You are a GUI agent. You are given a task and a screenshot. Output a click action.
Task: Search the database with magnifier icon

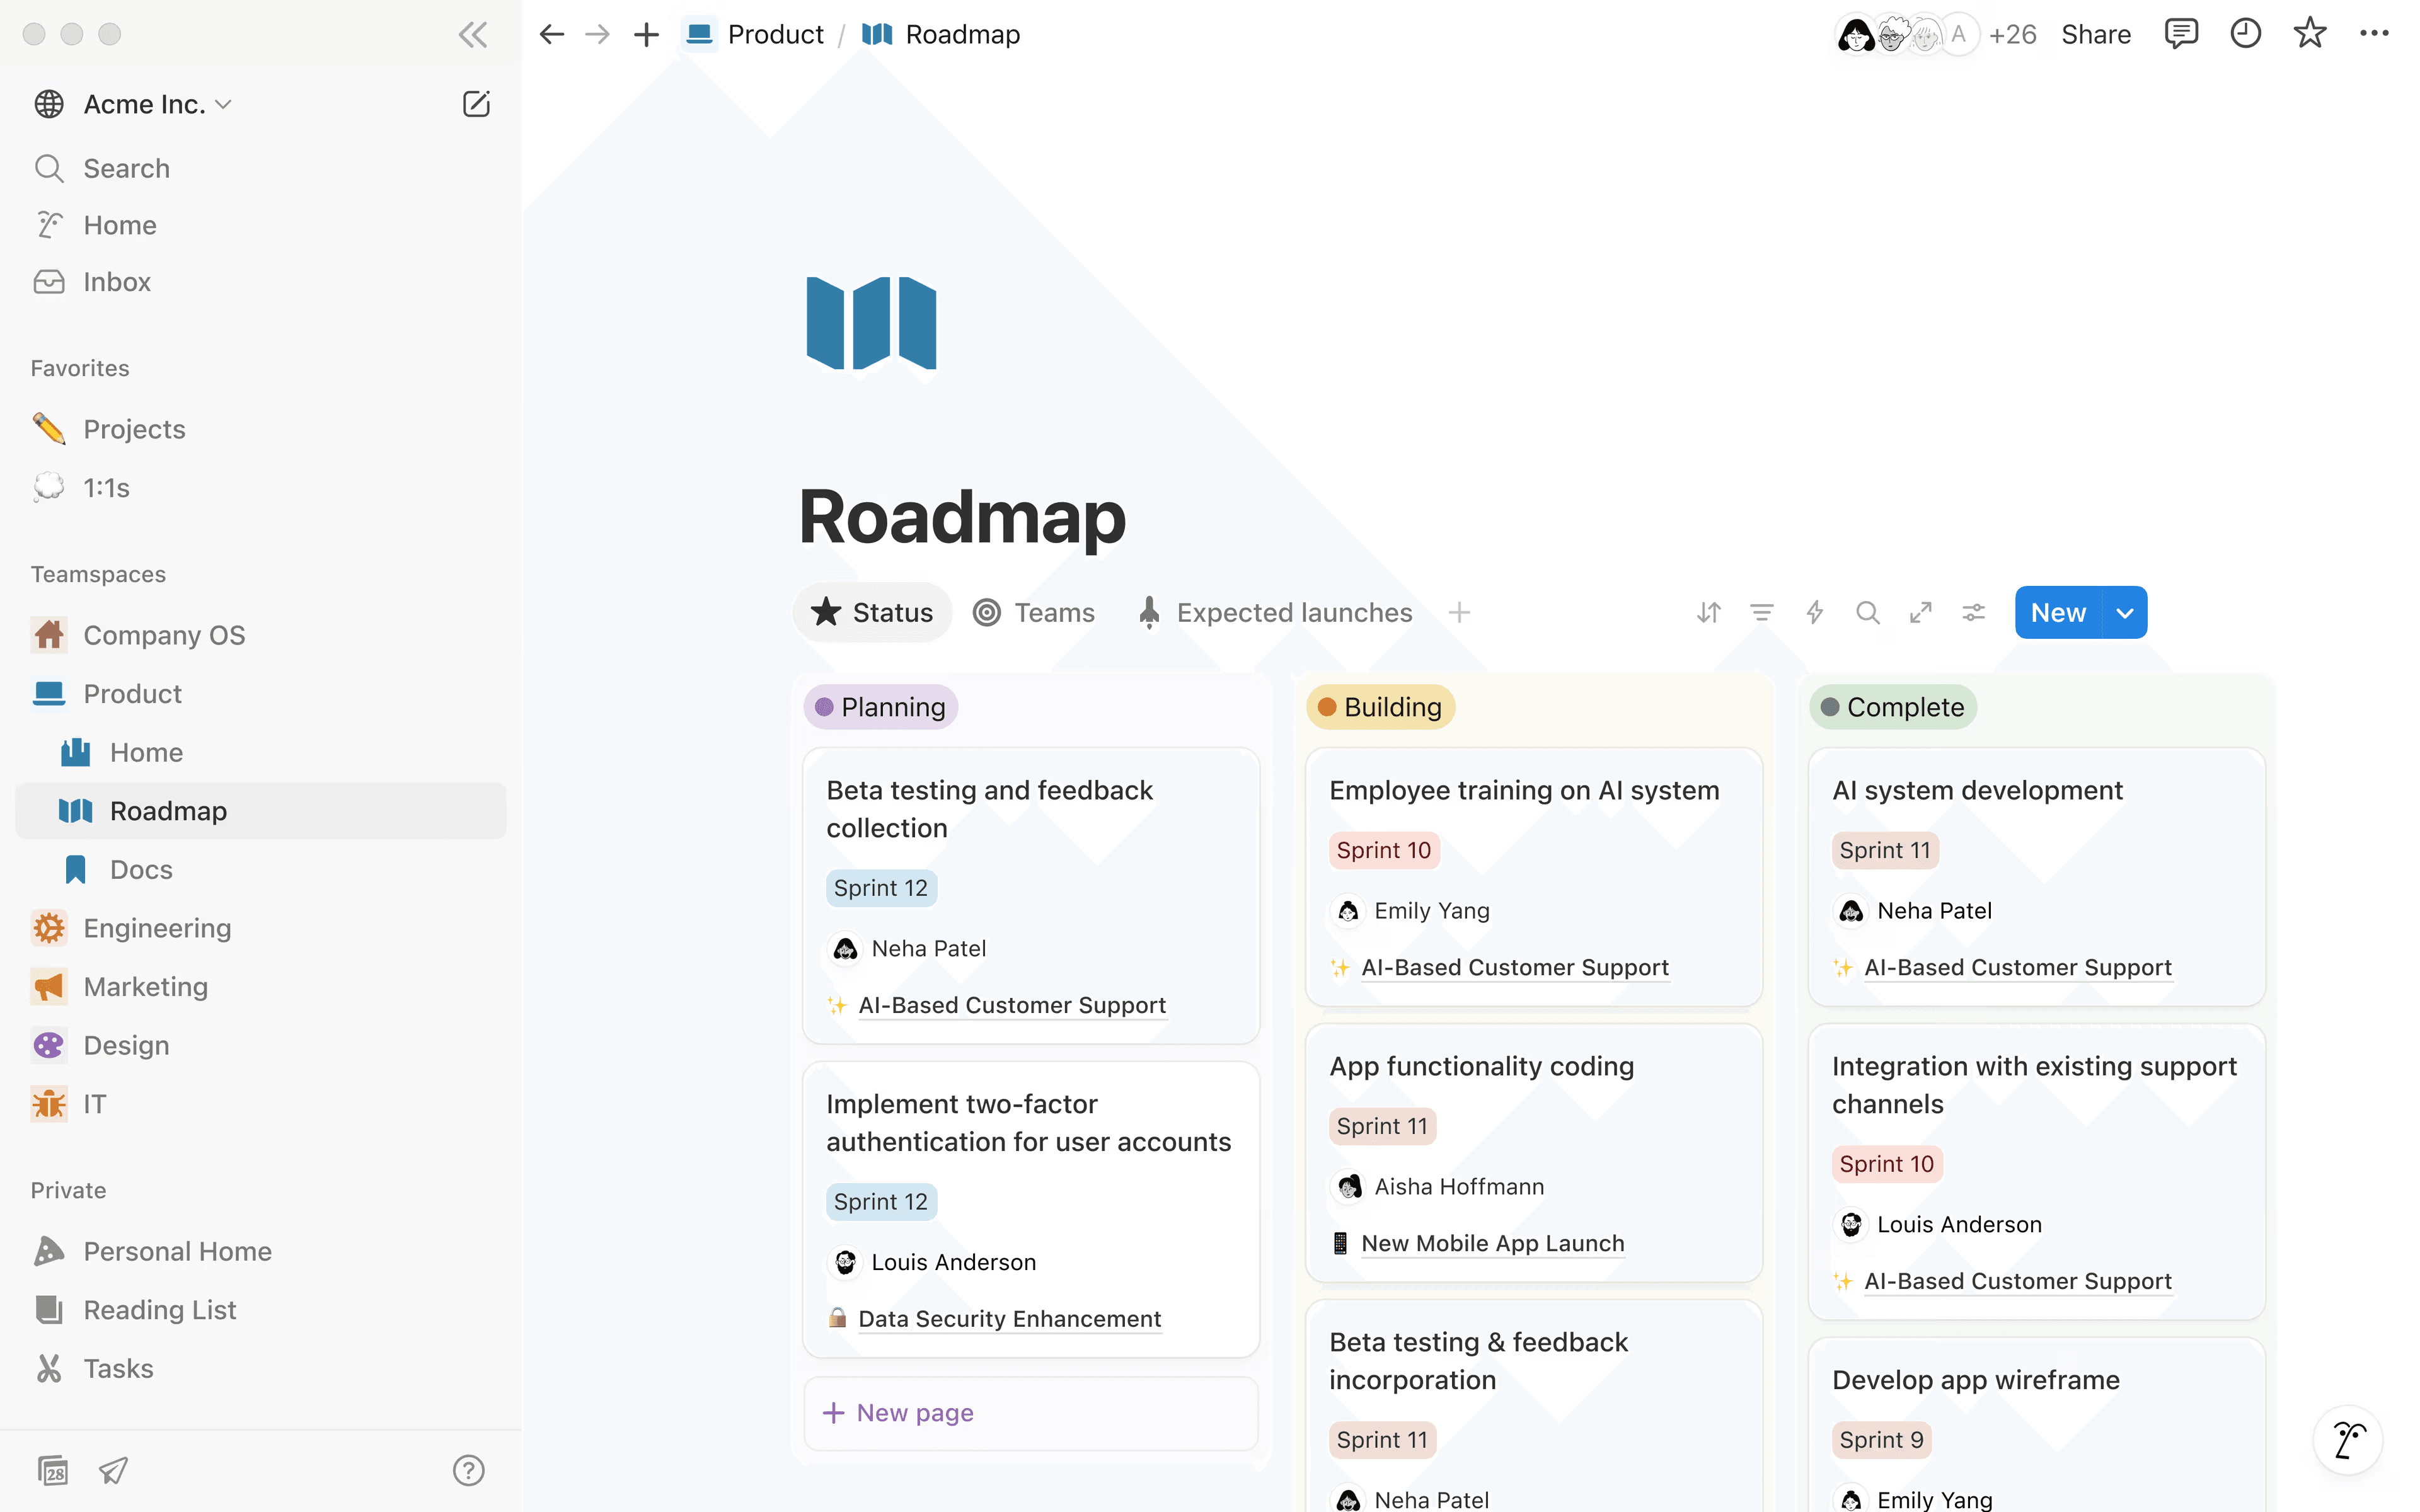point(1868,612)
